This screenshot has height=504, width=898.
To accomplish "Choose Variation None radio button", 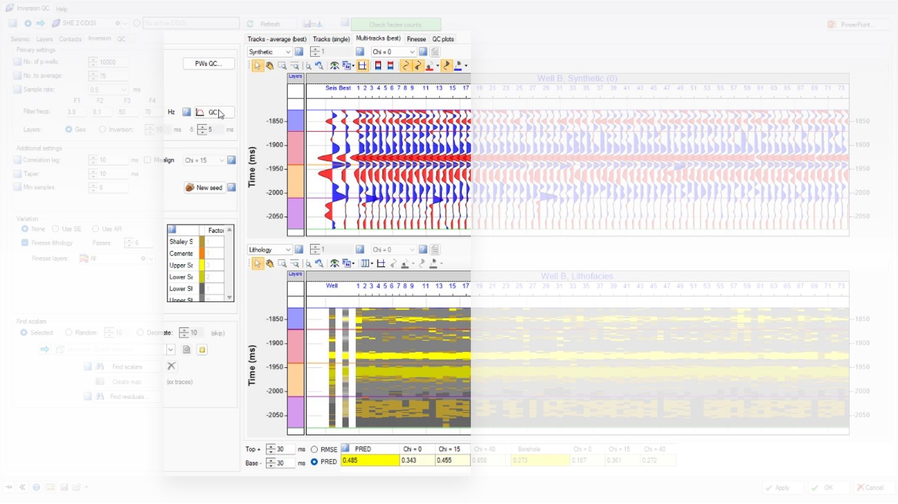I will point(25,229).
